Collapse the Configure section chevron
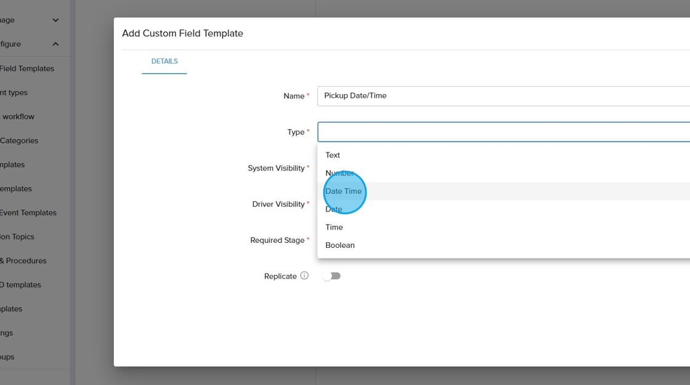Screen dimensions: 690x385 55,44
